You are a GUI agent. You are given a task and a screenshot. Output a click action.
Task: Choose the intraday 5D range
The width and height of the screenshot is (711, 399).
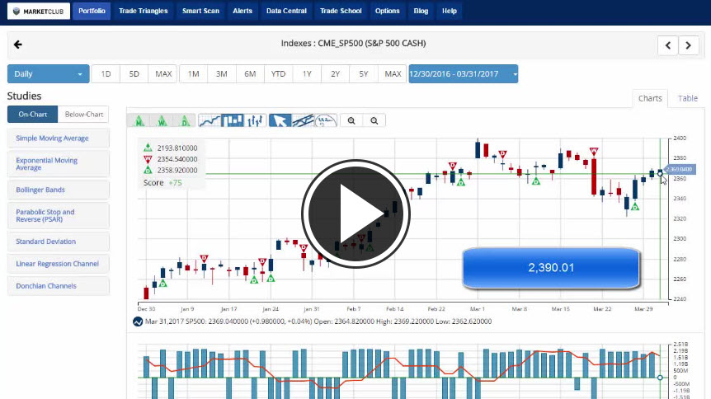tap(134, 74)
